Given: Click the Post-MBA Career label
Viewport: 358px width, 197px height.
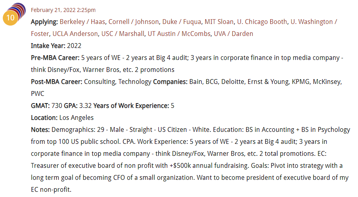Looking at the screenshot, I should point(57,82).
